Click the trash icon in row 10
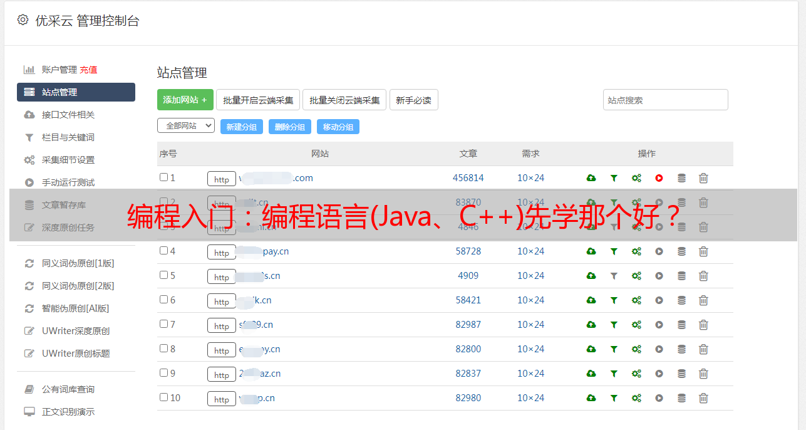Viewport: 806px width, 430px height. point(703,398)
